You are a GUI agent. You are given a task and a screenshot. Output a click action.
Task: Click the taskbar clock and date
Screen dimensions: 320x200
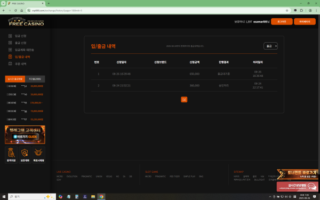305,197
